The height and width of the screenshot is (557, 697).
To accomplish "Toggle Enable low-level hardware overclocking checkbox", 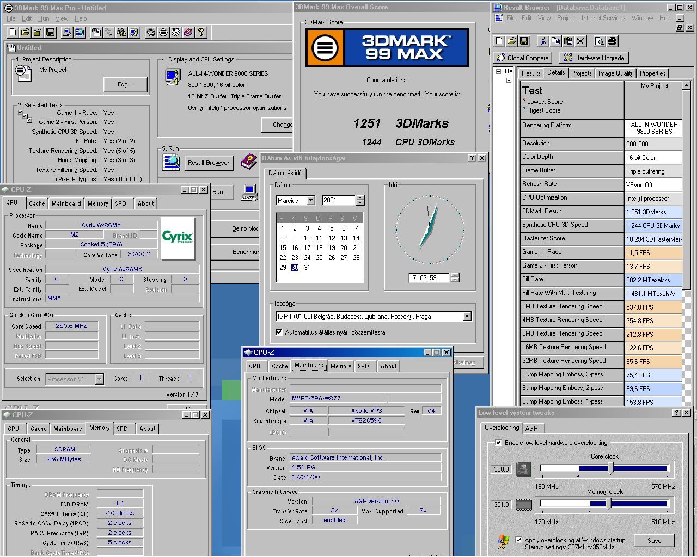I will tap(498, 442).
